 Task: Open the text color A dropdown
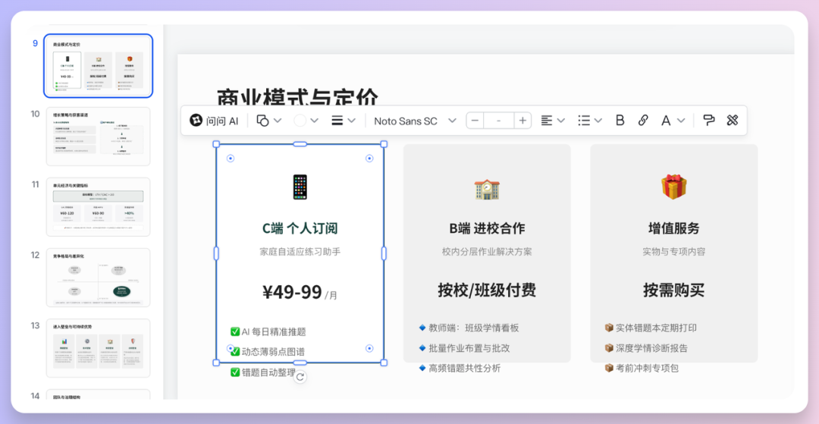(673, 121)
